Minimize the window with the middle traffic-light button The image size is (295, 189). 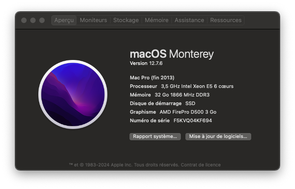(33, 20)
